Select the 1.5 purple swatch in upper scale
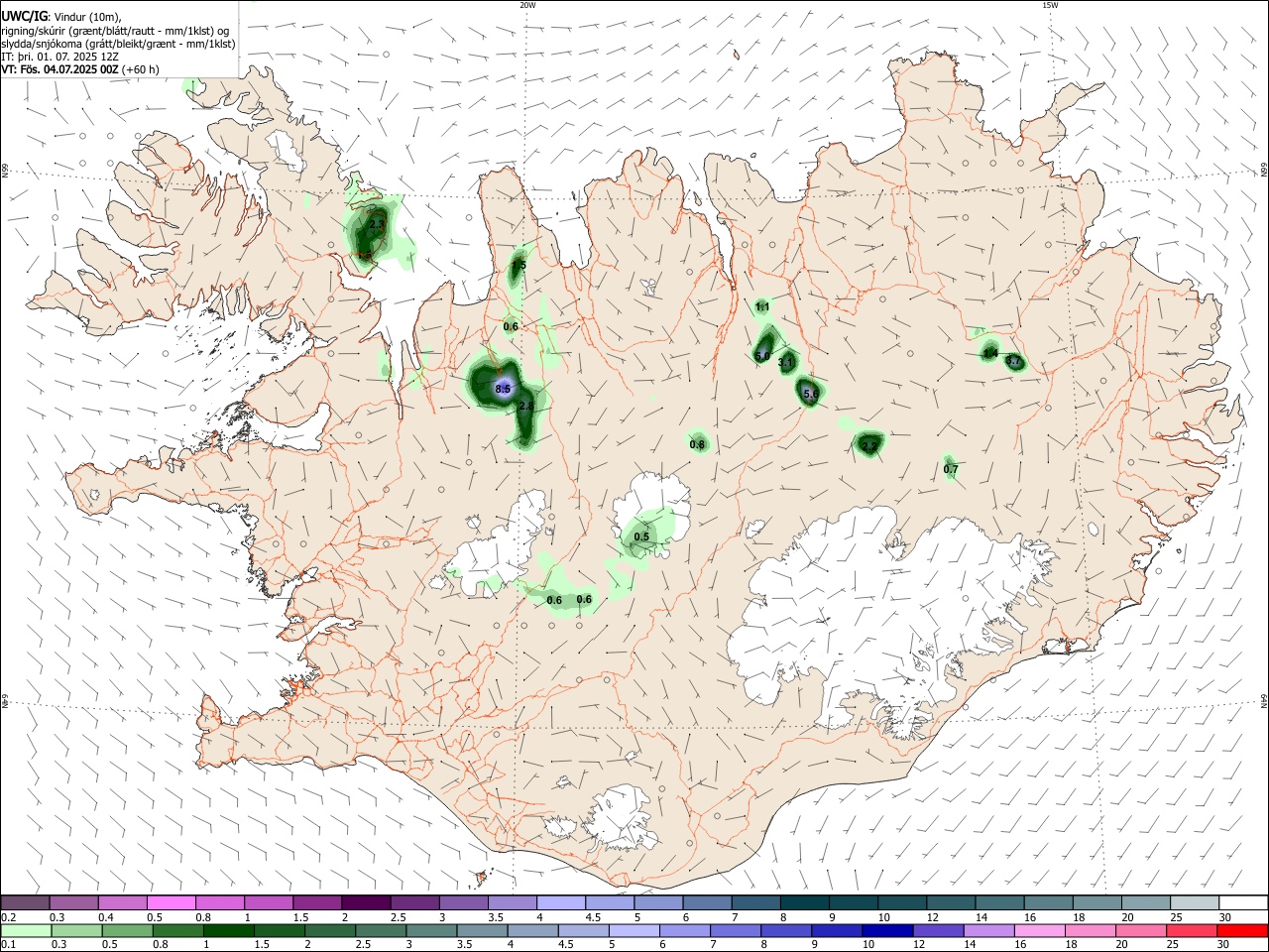1269x952 pixels. click(x=318, y=903)
